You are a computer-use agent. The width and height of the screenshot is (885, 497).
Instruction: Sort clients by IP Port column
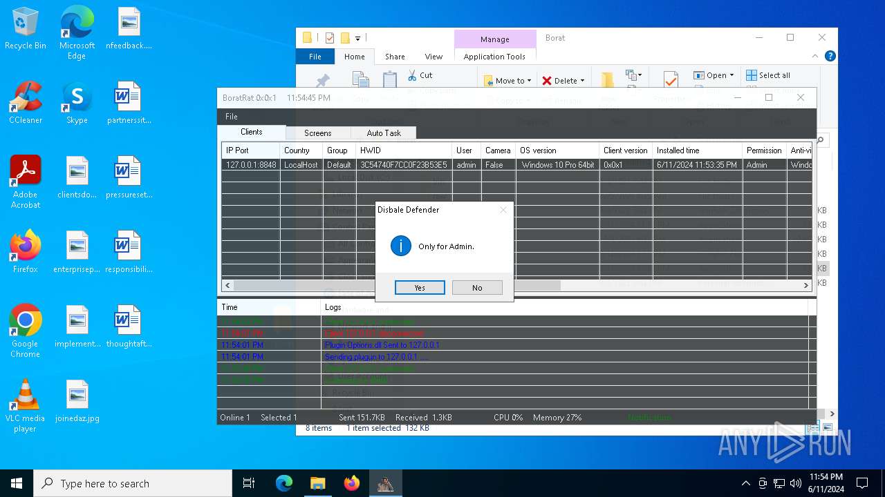[x=250, y=150]
